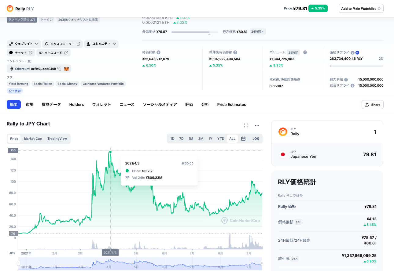Click left handle of chart range slider
Screen dimensions: 394x271
tap(19, 263)
